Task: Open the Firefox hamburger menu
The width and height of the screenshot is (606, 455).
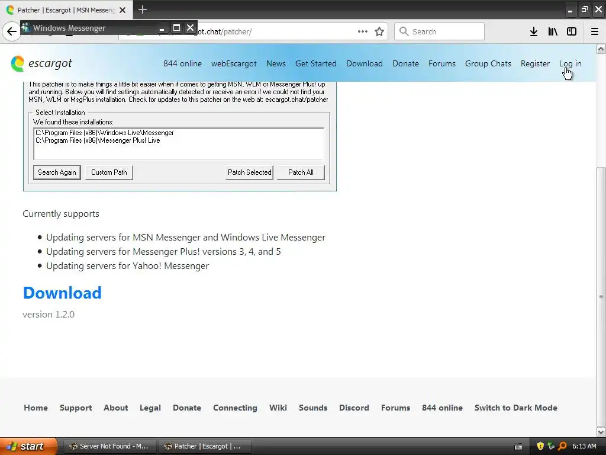Action: (595, 32)
